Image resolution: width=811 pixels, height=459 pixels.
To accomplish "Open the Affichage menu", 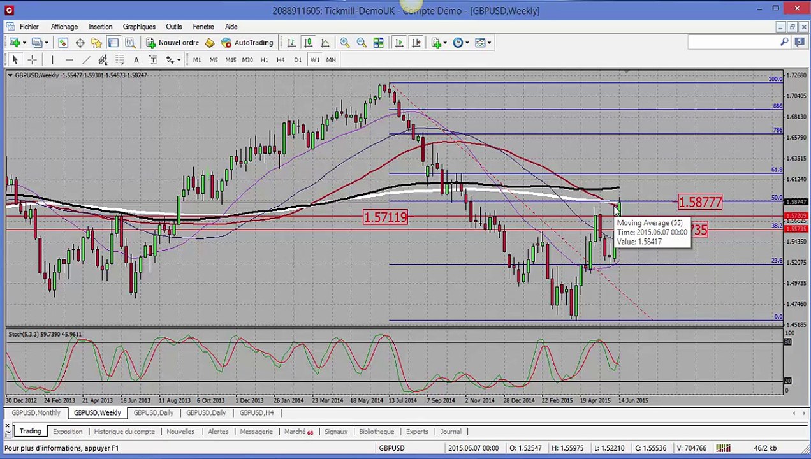I will [64, 27].
